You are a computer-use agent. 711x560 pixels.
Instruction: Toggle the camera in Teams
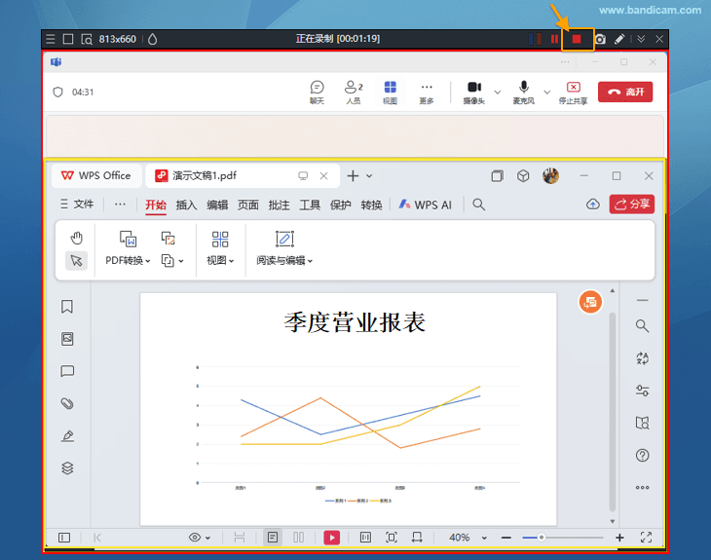tap(474, 93)
